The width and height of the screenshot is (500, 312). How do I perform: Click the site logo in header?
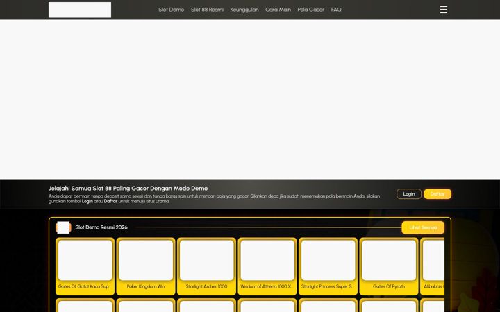tap(80, 10)
